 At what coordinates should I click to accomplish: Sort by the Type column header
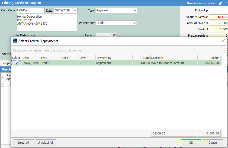pos(50,58)
